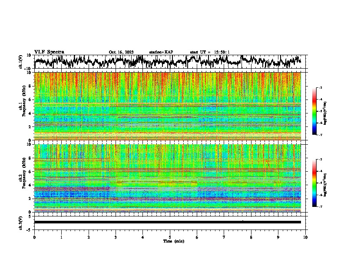Image resolution: width=344 pixels, height=266 pixels.
Task: Click the '-7' label on upper colorbar
Action: click(x=320, y=135)
